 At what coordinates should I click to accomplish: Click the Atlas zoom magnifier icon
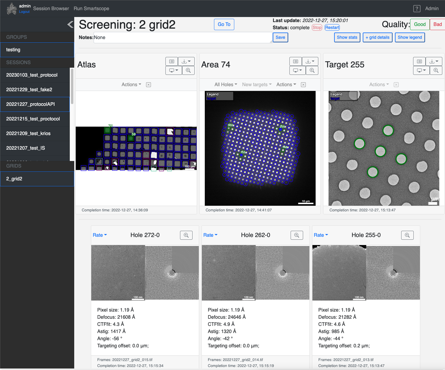(x=188, y=70)
